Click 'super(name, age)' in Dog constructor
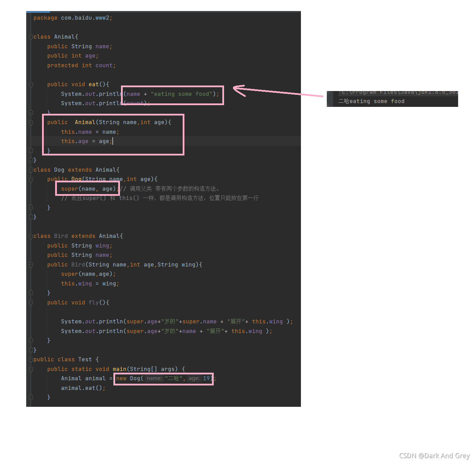The height and width of the screenshot is (463, 475). 88,189
